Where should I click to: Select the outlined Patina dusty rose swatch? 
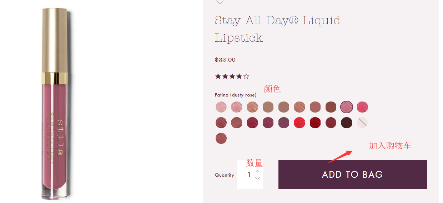[347, 107]
